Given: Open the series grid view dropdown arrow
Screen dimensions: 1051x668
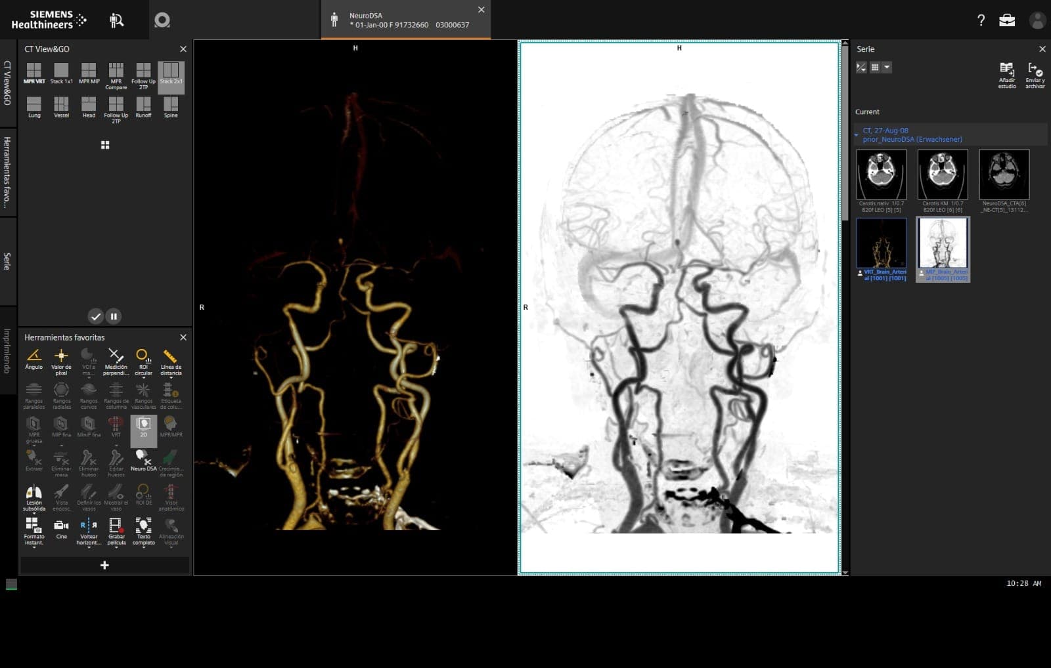Looking at the screenshot, I should [x=887, y=67].
